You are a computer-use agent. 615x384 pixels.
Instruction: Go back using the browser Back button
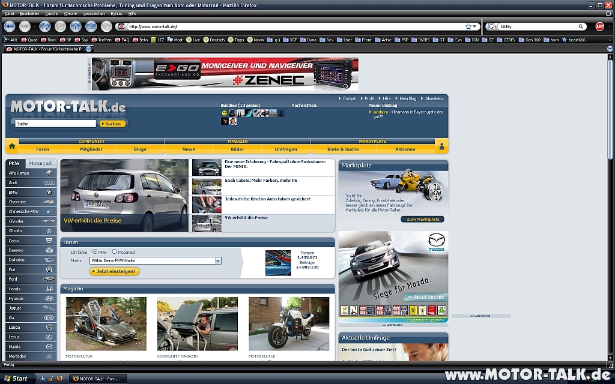pyautogui.click(x=10, y=26)
